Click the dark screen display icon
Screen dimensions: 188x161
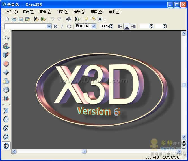(x=100, y=19)
